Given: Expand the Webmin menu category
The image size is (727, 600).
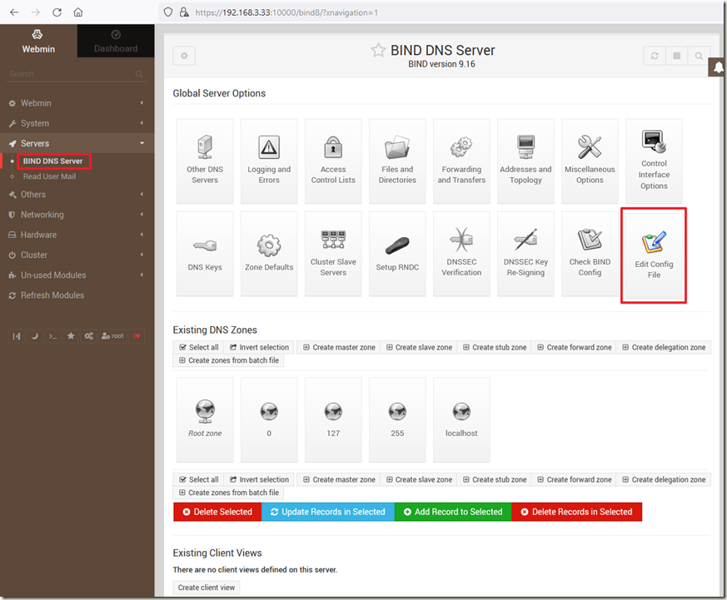Looking at the screenshot, I should point(77,103).
